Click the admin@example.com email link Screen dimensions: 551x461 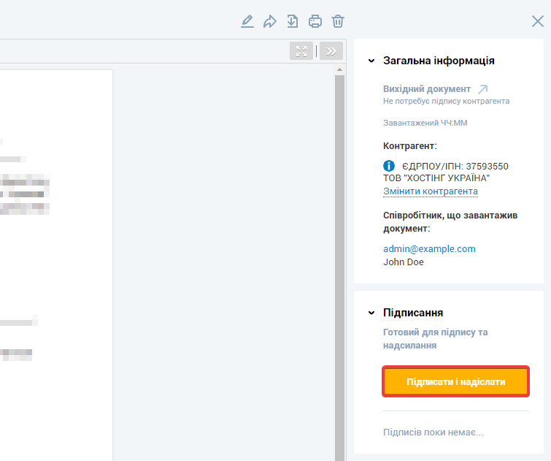click(x=429, y=248)
